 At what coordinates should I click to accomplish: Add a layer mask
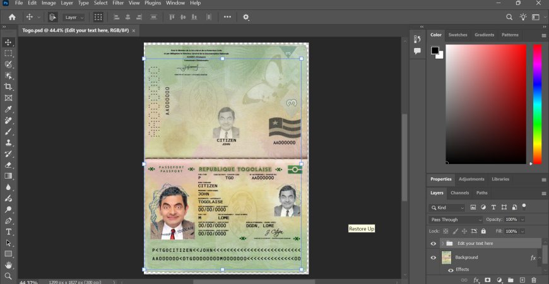coord(487,280)
